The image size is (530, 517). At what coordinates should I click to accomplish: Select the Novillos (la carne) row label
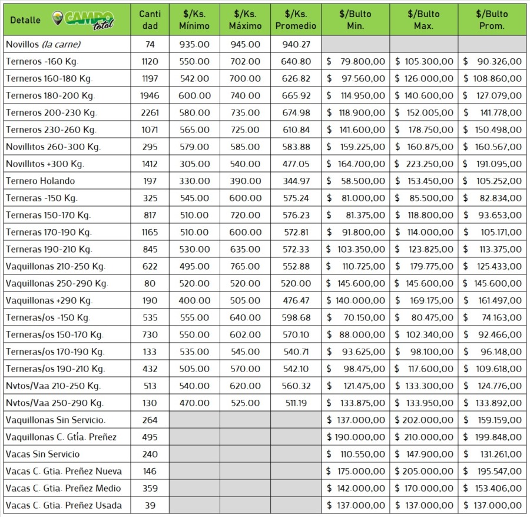coord(43,44)
